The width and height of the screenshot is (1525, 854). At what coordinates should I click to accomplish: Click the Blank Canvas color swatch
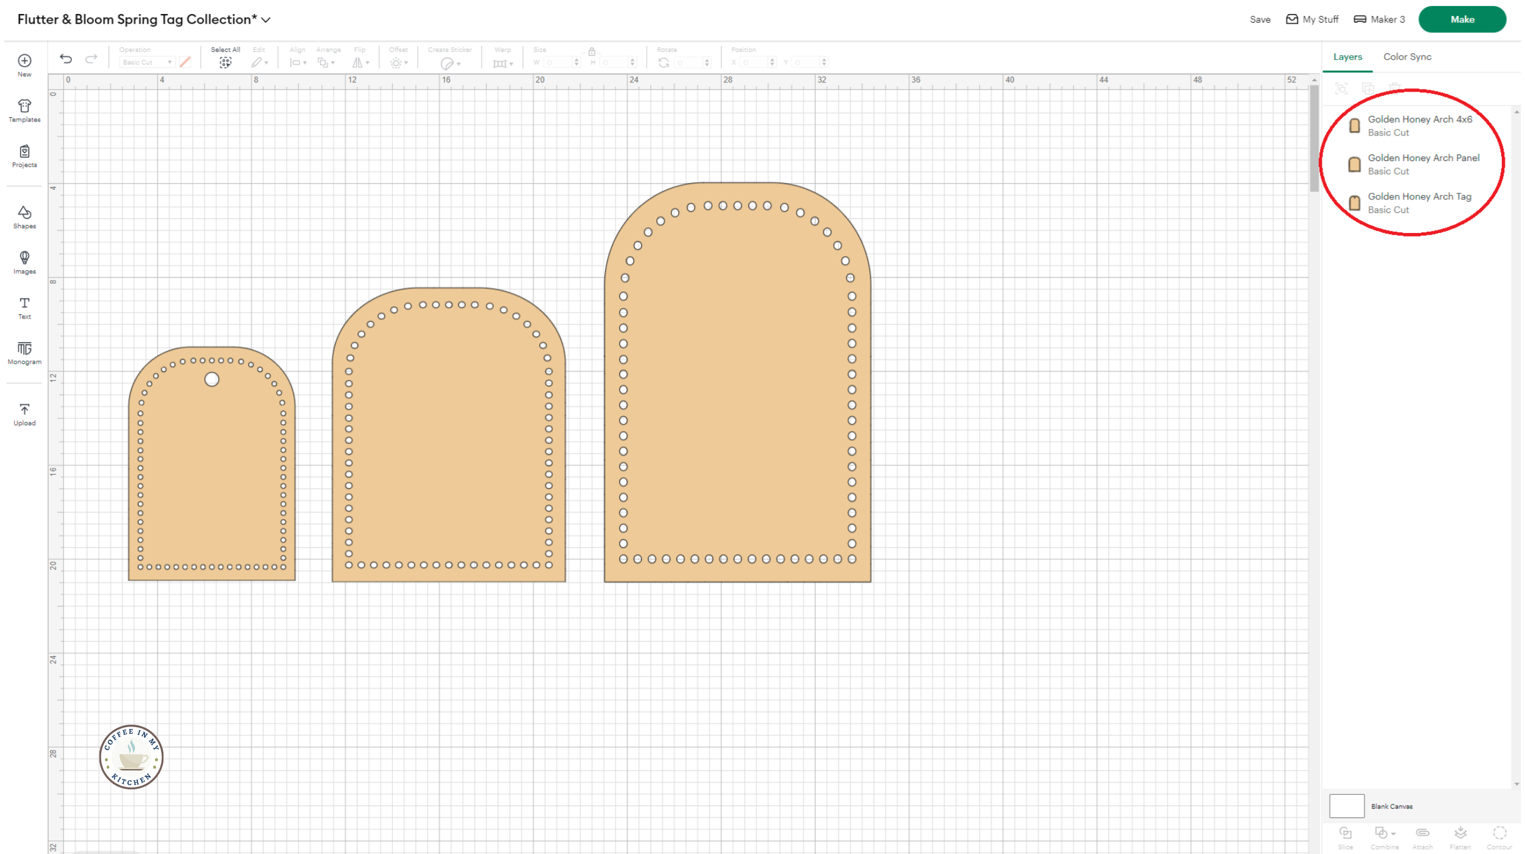pos(1346,806)
